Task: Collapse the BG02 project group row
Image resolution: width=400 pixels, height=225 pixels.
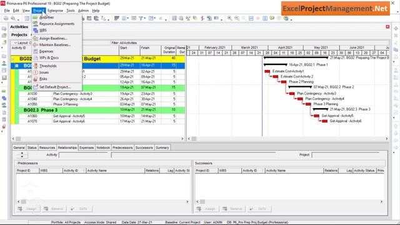Action: [x=13, y=59]
